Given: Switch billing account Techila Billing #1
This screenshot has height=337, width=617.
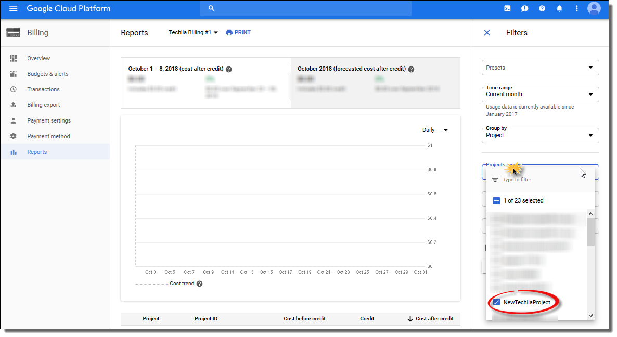Looking at the screenshot, I should point(193,33).
